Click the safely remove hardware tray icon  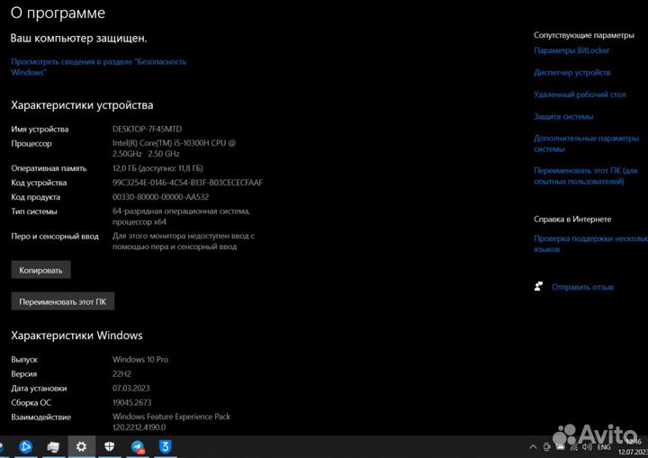click(x=547, y=447)
